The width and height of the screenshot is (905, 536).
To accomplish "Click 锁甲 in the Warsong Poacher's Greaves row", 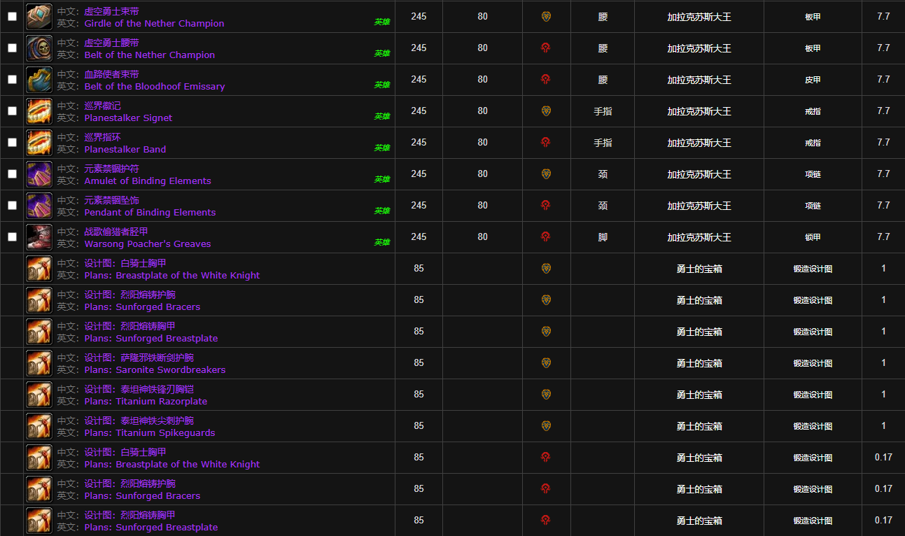I will tap(813, 237).
